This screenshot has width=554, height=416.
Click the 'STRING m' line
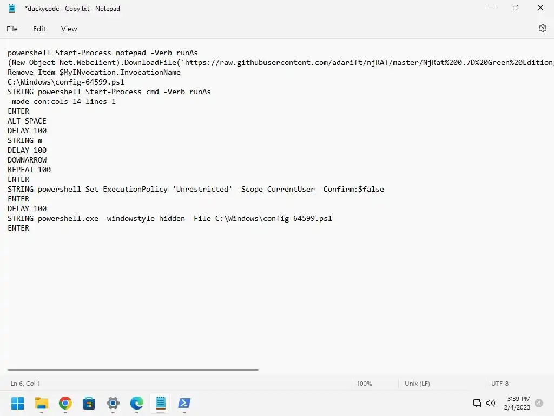pos(25,140)
